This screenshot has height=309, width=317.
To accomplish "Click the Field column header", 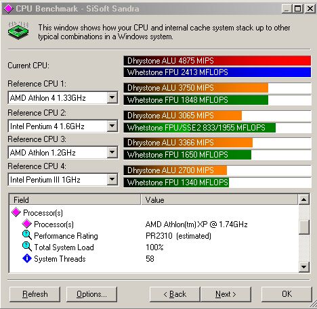I will tap(75, 199).
